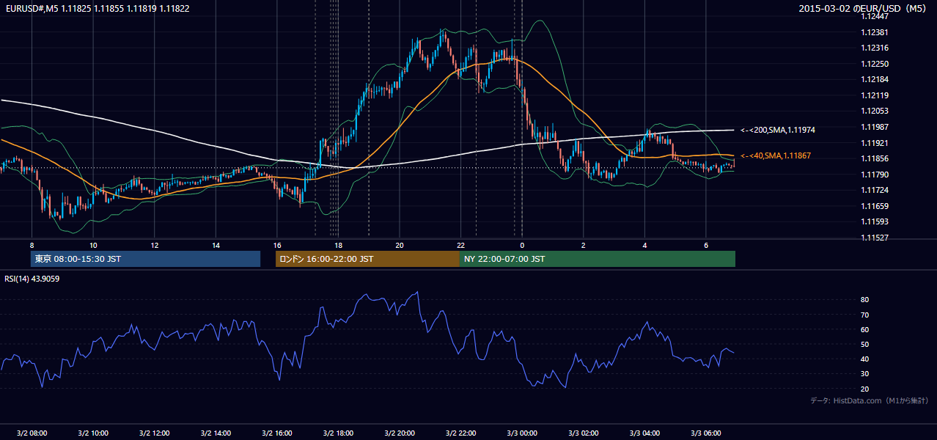Click price axis value 1.12250
This screenshot has width=937, height=440.
[x=874, y=64]
